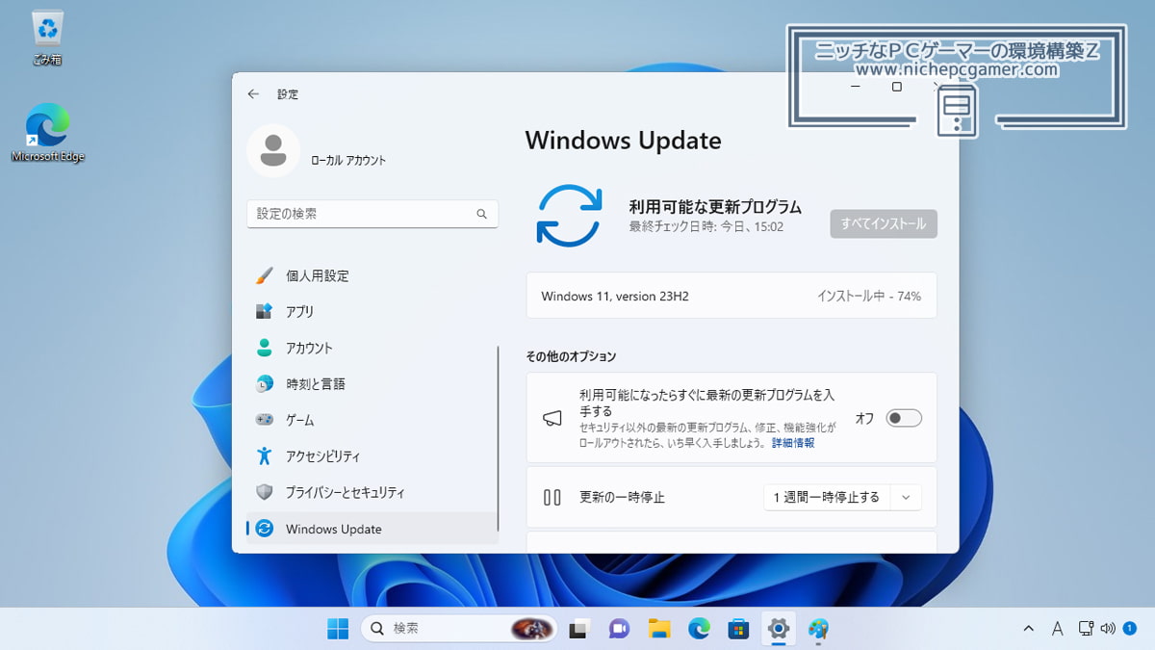This screenshot has width=1155, height=650.
Task: Open the 詳細情報 link
Action: (x=793, y=443)
